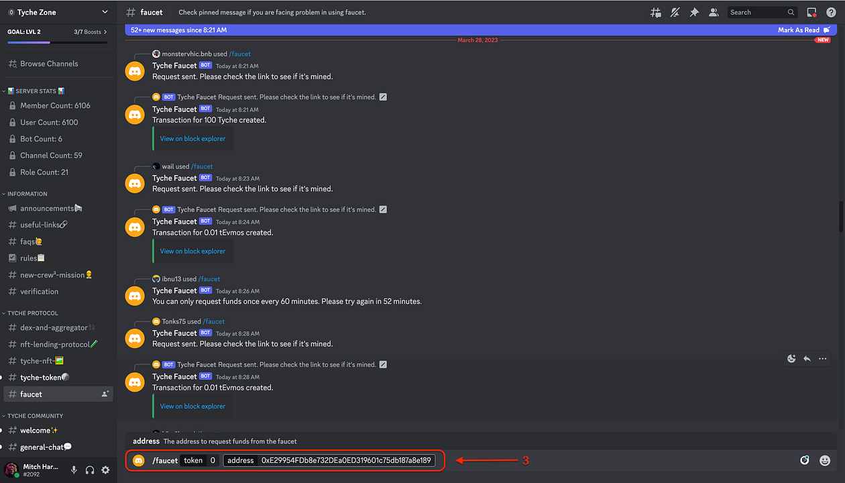Screen dimensions: 845x483
Task: Click channel topic about pinned message
Action: click(x=272, y=12)
